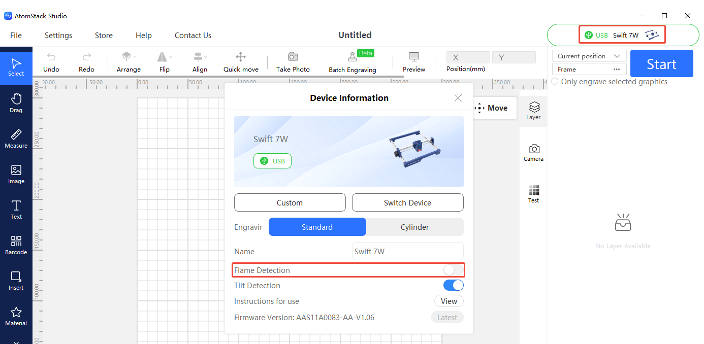Open the Image import tool

click(x=16, y=174)
